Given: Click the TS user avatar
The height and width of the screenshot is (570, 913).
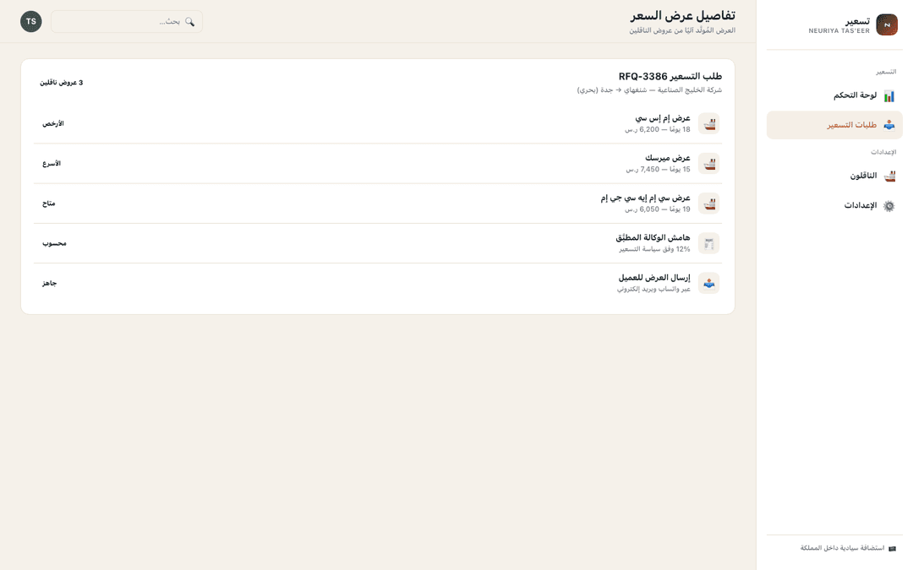Looking at the screenshot, I should click(x=31, y=21).
